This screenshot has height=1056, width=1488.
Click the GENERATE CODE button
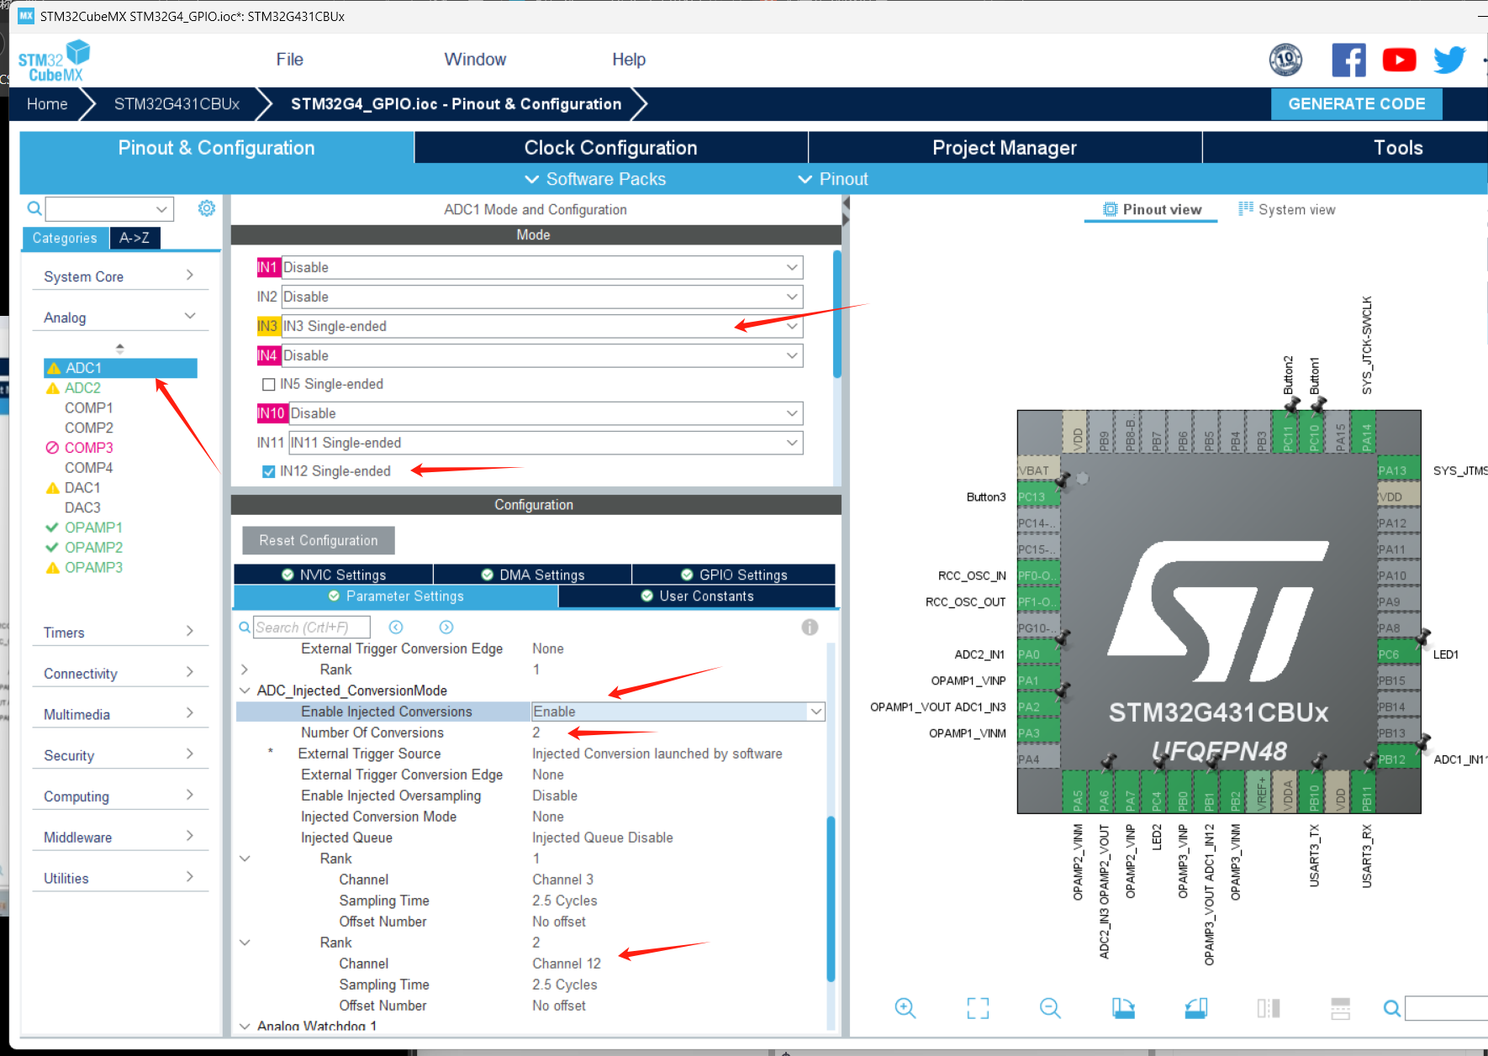(1356, 104)
